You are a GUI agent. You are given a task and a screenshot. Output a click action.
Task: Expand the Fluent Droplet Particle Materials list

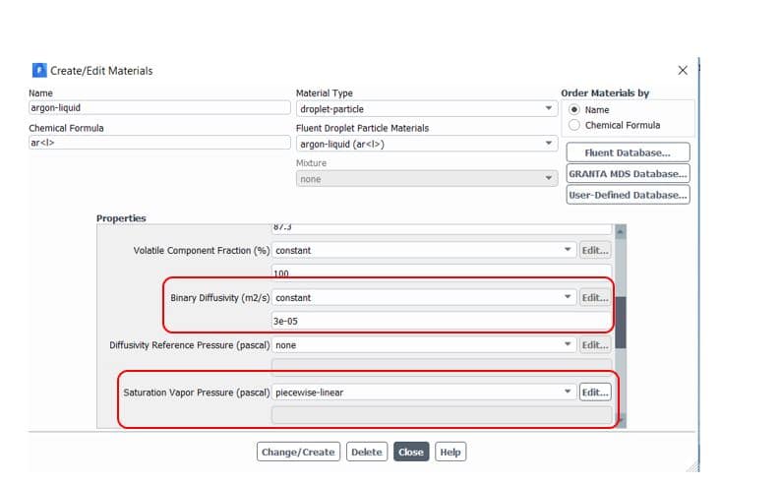(x=427, y=144)
